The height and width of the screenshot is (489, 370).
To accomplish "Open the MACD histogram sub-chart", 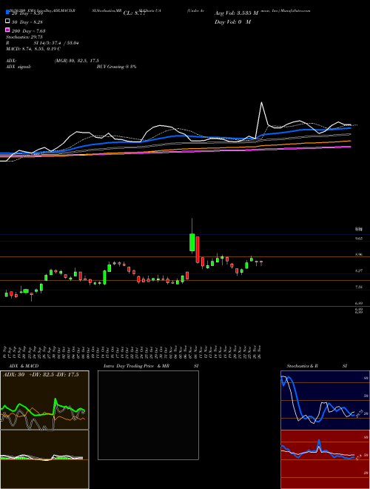I will click(x=44, y=459).
